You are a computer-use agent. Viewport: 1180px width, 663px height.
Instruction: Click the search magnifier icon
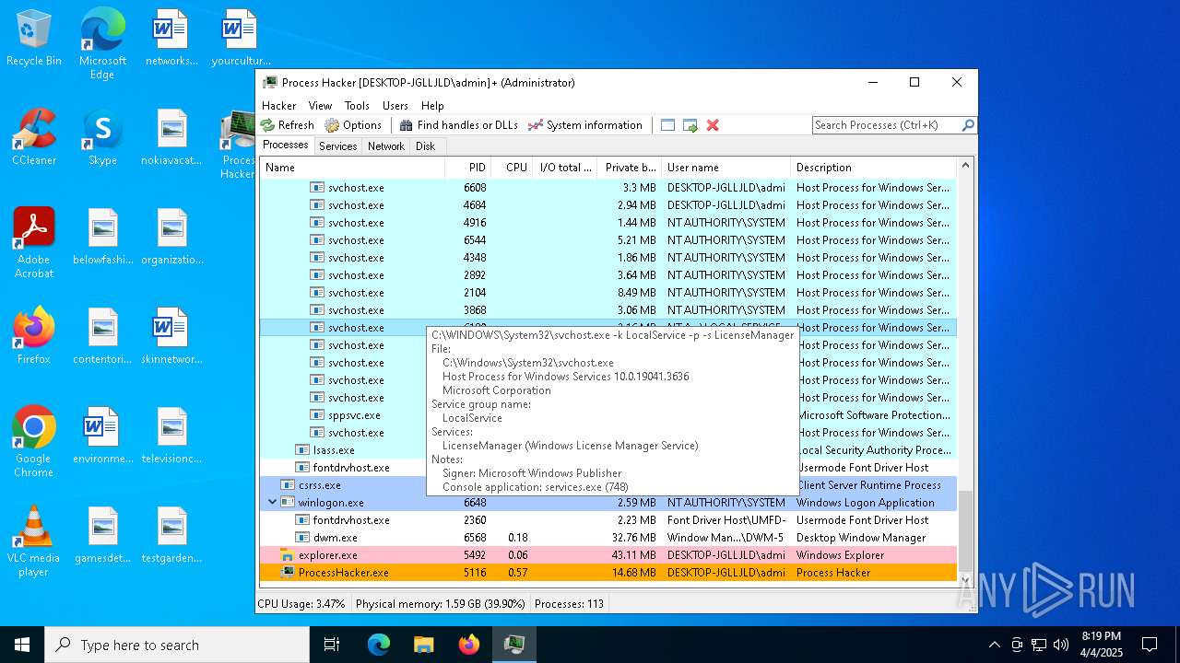tap(968, 125)
